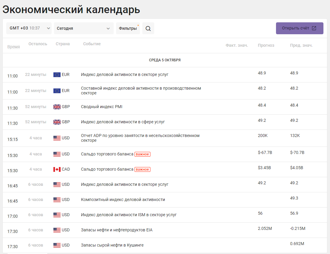The height and width of the screenshot is (254, 330).
Task: Click forecast value 200K
Action: [263, 136]
